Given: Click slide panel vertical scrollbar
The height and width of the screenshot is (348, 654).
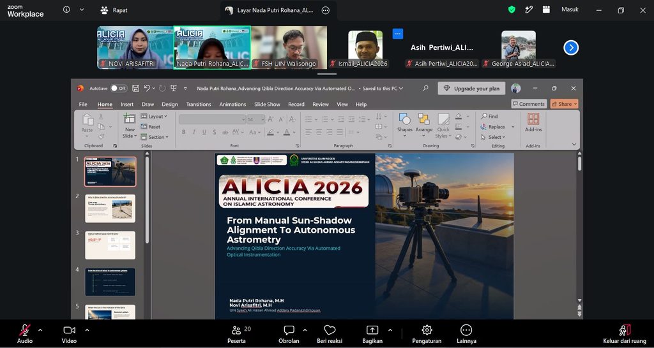Looking at the screenshot, I should [147, 199].
